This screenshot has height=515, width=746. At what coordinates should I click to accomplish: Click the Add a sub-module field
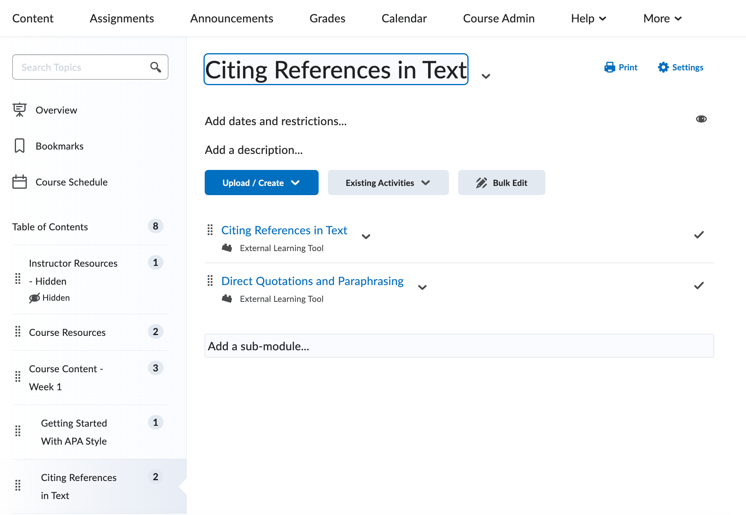tap(459, 346)
